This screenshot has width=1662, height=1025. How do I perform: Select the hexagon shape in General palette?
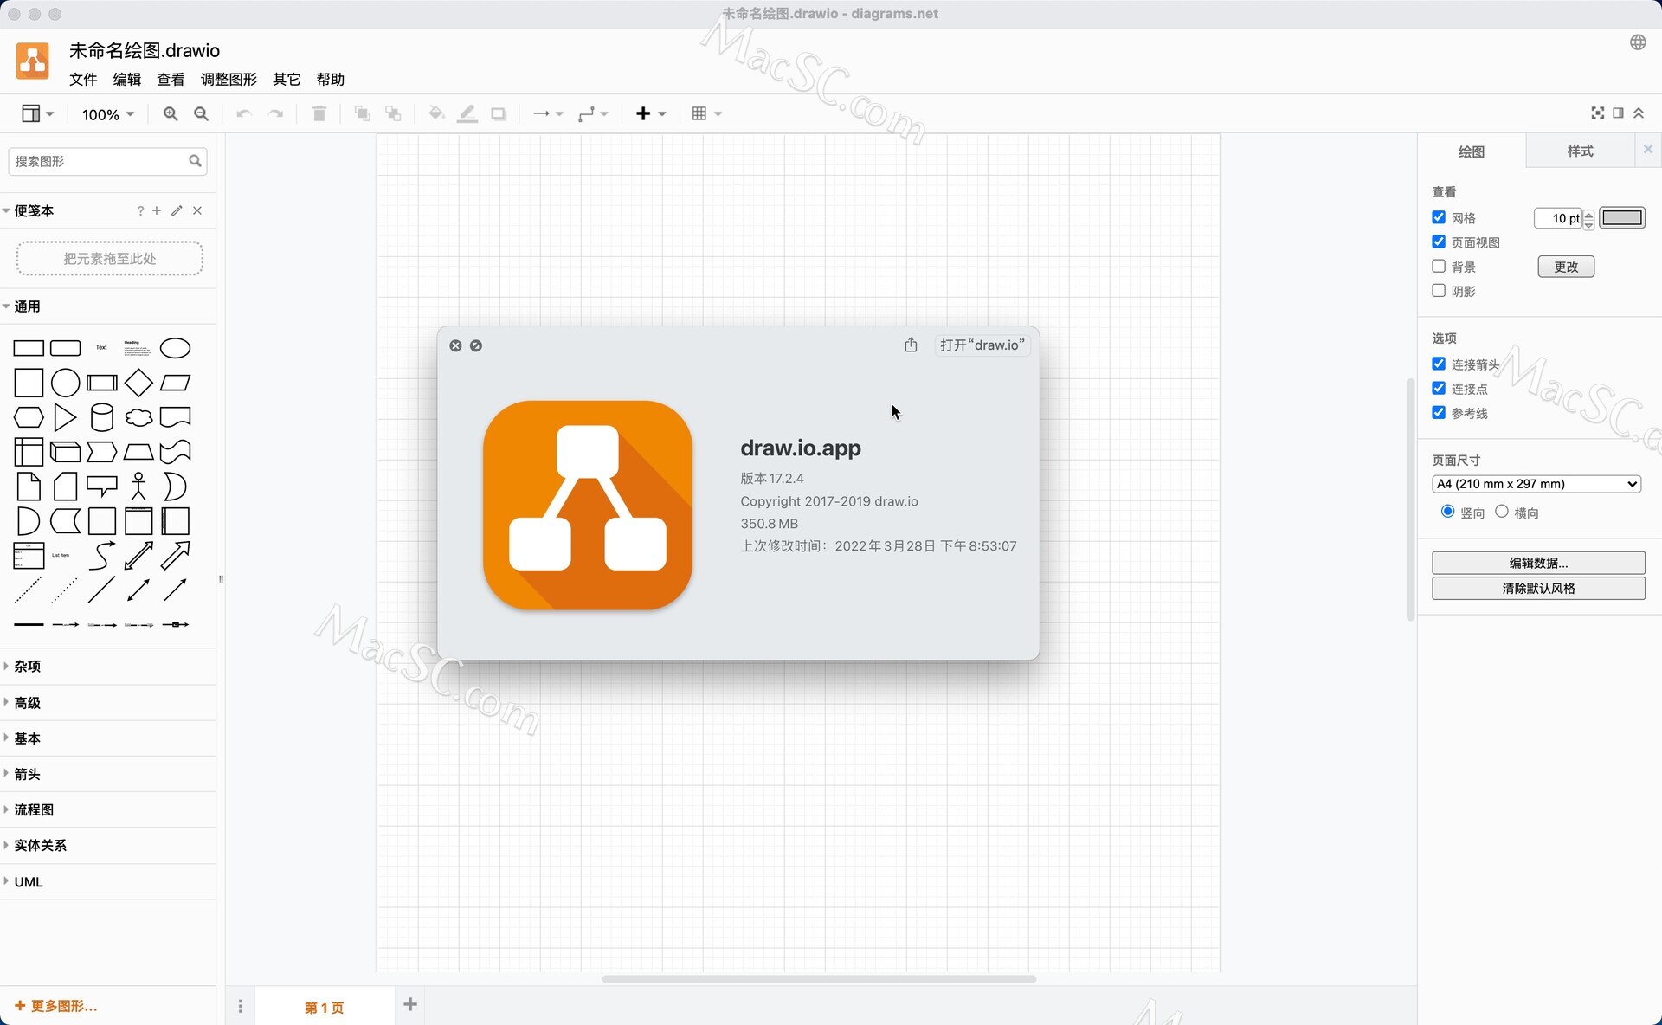click(x=29, y=417)
